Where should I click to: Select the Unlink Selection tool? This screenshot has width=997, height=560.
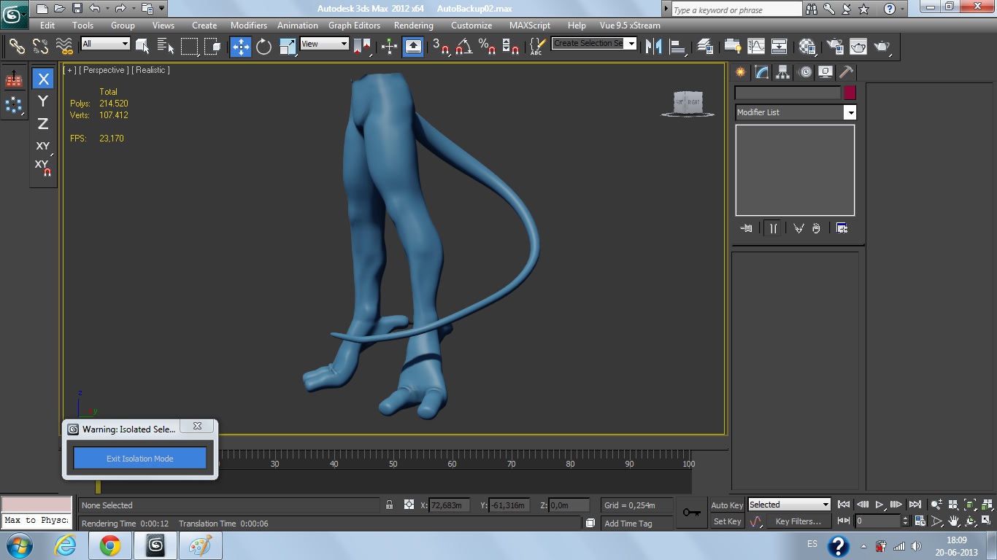(x=40, y=47)
